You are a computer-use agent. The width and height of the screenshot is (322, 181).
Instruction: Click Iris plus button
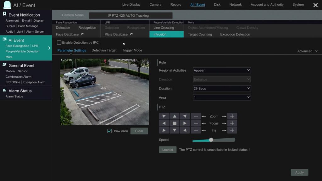coord(232,130)
